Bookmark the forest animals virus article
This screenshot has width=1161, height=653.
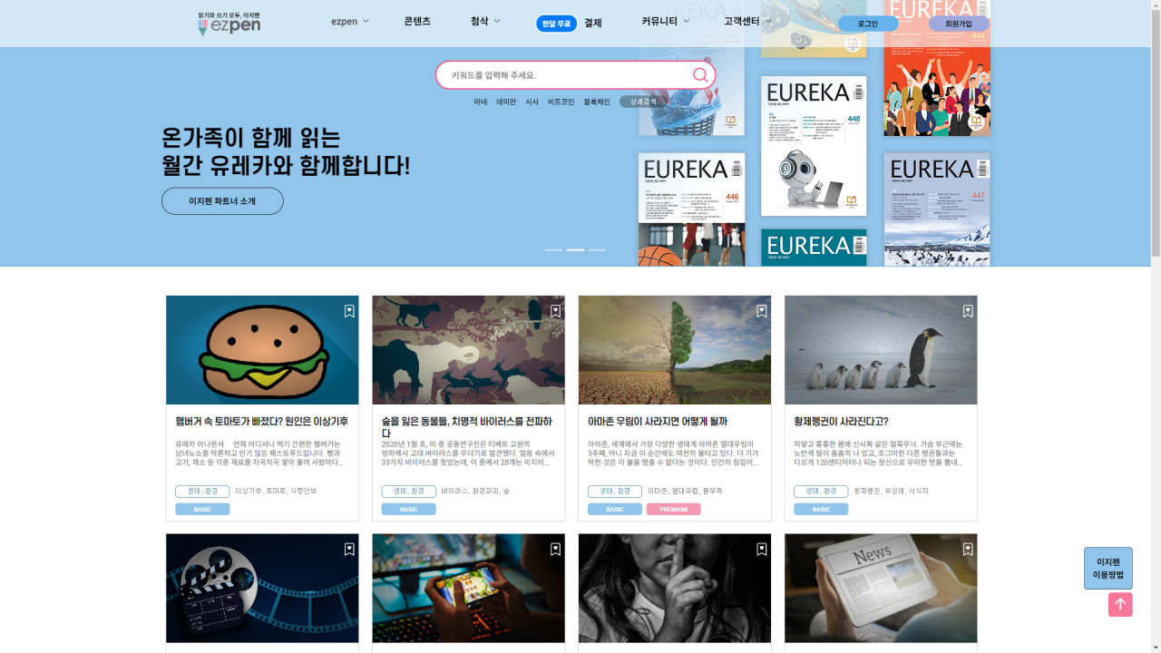point(555,311)
